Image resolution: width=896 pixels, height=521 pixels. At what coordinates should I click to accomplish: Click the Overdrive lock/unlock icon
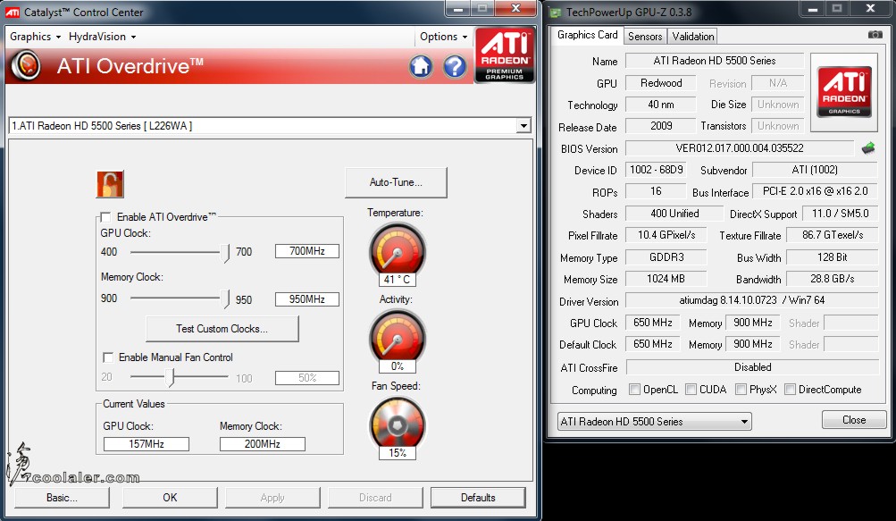tap(110, 184)
